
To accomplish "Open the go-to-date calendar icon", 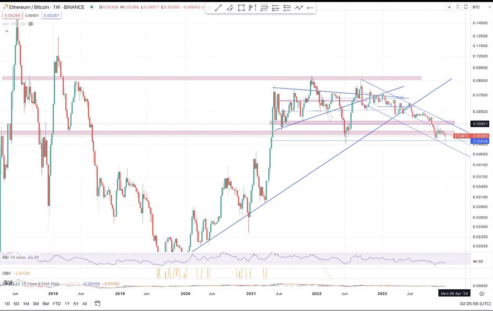I will [97, 304].
